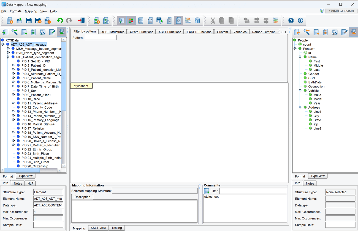Click the Info icon in the toolbar
This screenshot has height=231, width=358.
click(300, 20)
